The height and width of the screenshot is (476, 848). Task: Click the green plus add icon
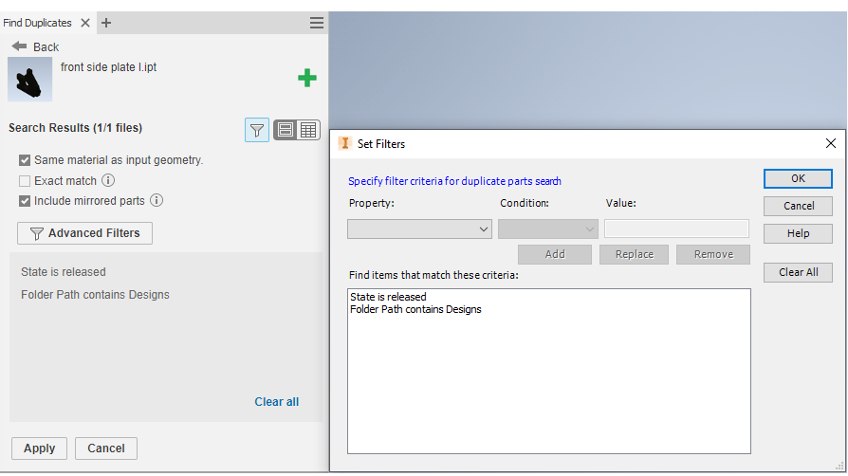click(x=307, y=78)
